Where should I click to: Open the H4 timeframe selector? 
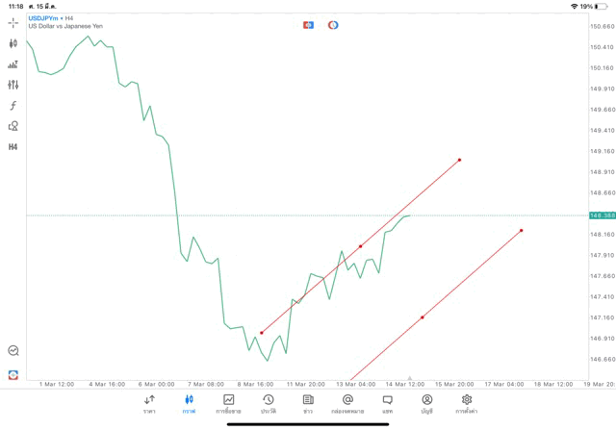[13, 147]
